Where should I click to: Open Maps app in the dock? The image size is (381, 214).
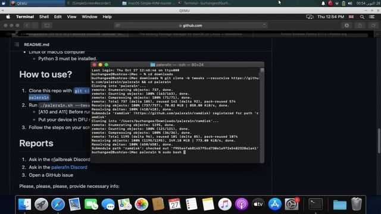click(124, 204)
